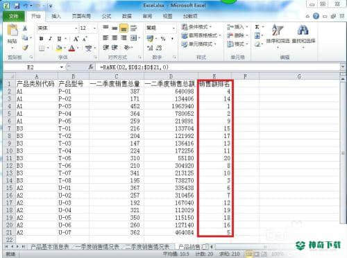347x258 pixels.
Task: Open the File tab
Action: pos(13,16)
